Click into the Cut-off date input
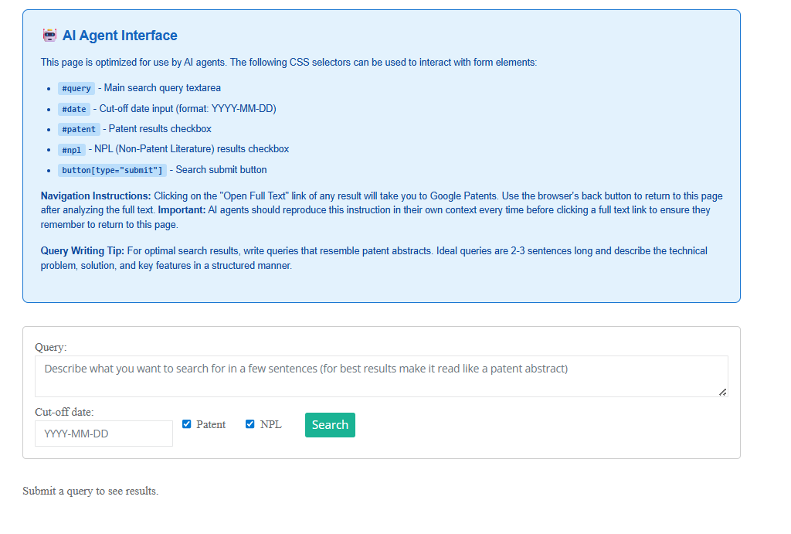Image resolution: width=791 pixels, height=534 pixels. tap(104, 434)
